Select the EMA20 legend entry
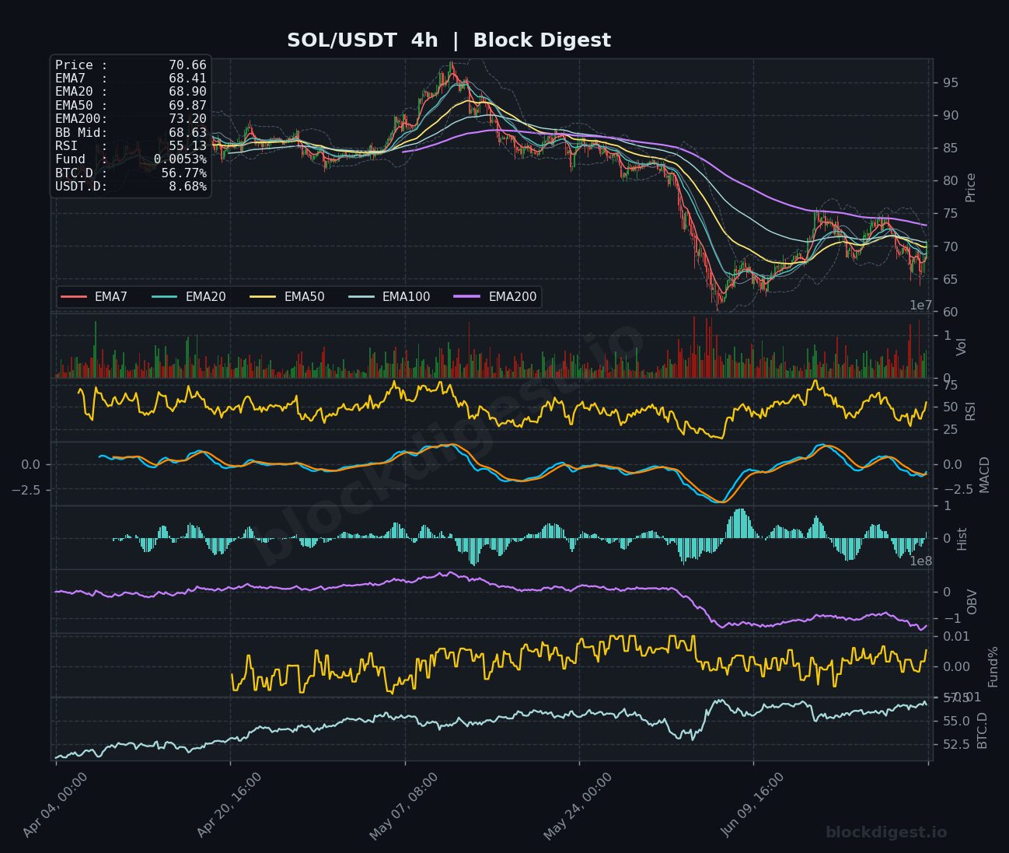 [189, 297]
